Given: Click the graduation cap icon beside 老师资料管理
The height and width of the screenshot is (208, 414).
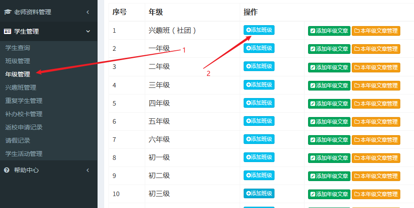Looking at the screenshot, I should click(8, 12).
